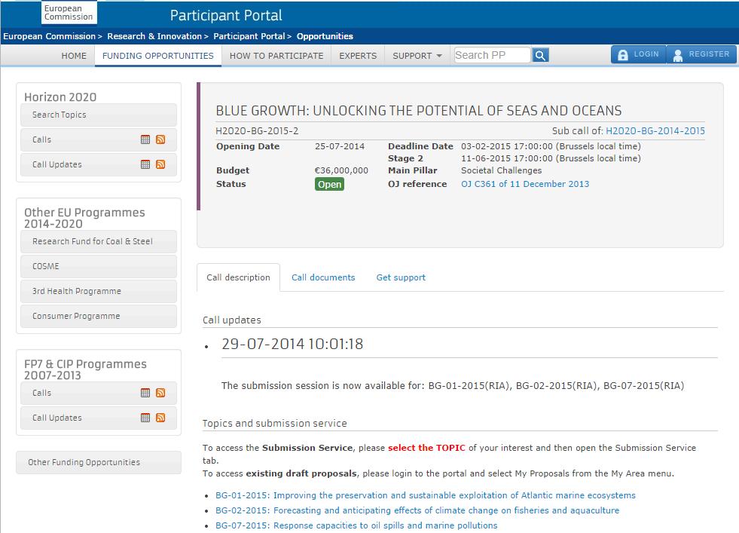This screenshot has width=739, height=533.
Task: Go to the HOME menu item
Action: (x=74, y=56)
